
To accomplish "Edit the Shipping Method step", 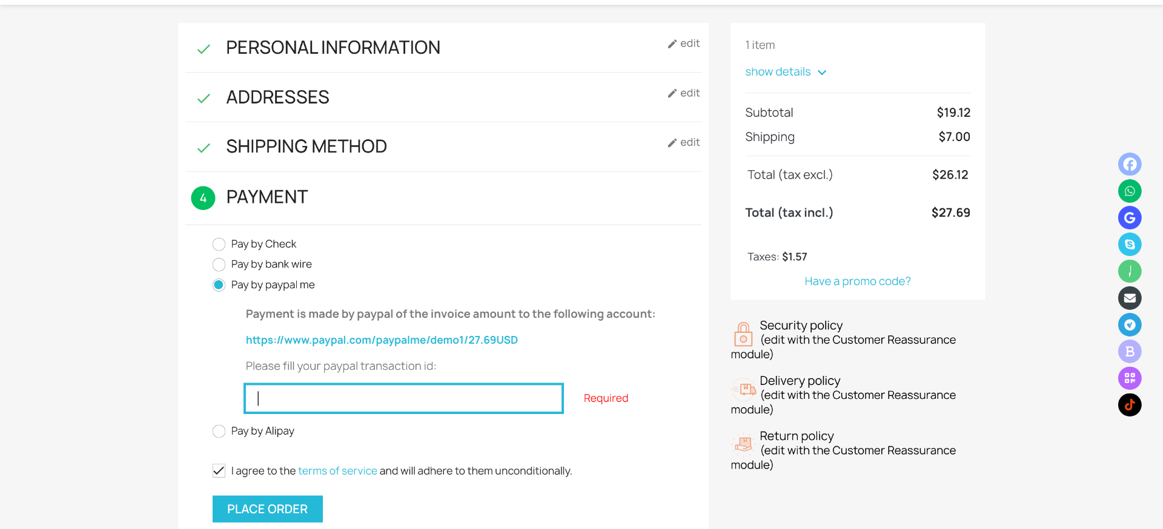I will [x=684, y=143].
